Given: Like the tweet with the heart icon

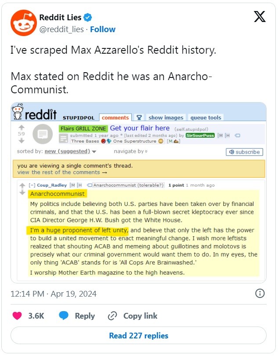Looking at the screenshot, I should (18, 316).
